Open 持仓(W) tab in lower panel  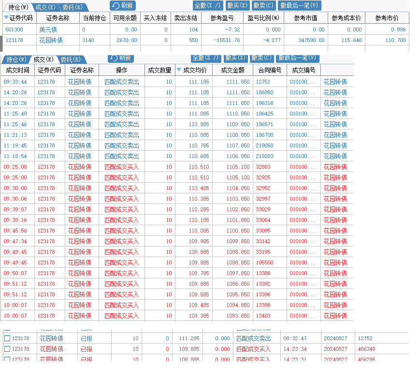coord(16,59)
